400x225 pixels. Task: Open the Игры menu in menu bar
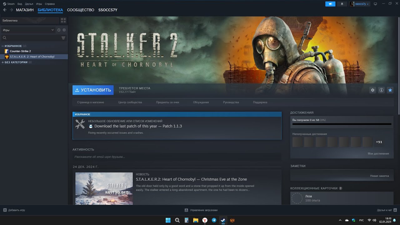point(39,4)
